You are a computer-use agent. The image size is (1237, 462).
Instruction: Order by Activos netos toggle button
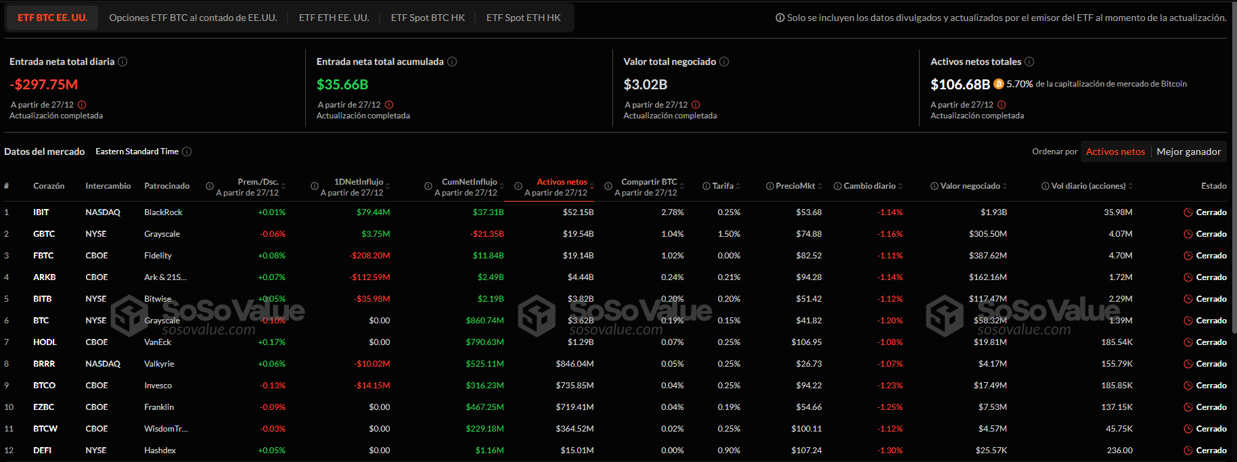pyautogui.click(x=1115, y=152)
